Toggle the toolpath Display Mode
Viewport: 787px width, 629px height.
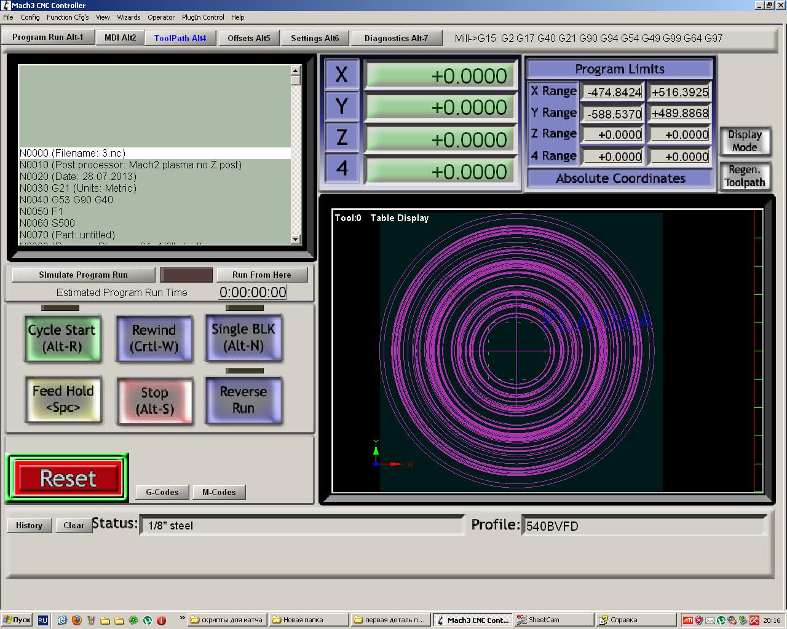pyautogui.click(x=745, y=141)
